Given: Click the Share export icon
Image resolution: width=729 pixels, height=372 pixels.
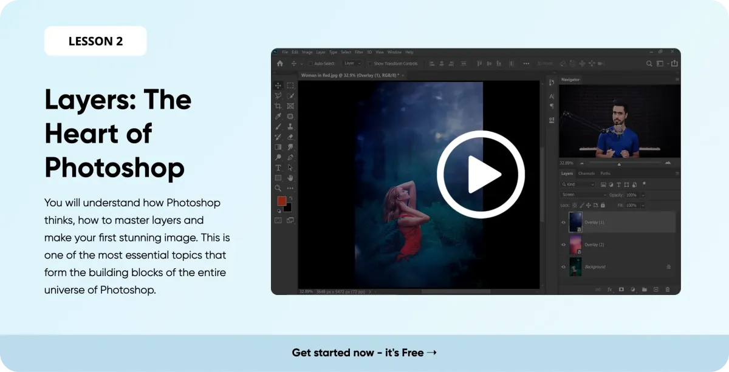Looking at the screenshot, I should click(674, 64).
